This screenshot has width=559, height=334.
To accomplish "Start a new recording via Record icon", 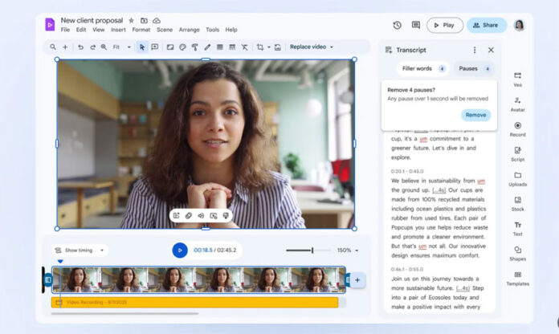I will point(517,129).
